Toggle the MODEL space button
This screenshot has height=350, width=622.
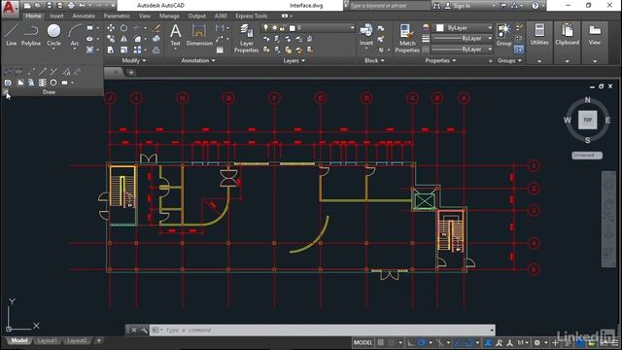(x=363, y=342)
